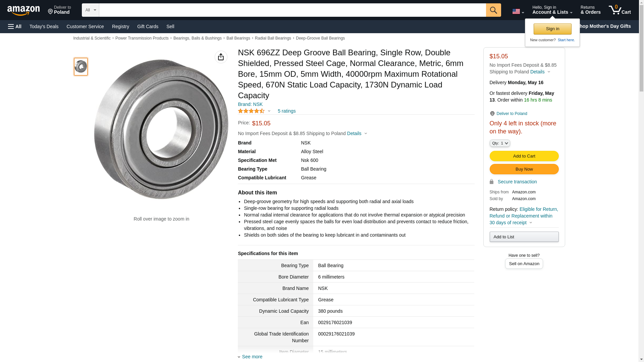Click the search magnifier button
The image size is (644, 362).
click(493, 10)
